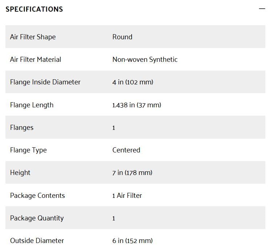Click the Centered flange type value

(x=126, y=150)
